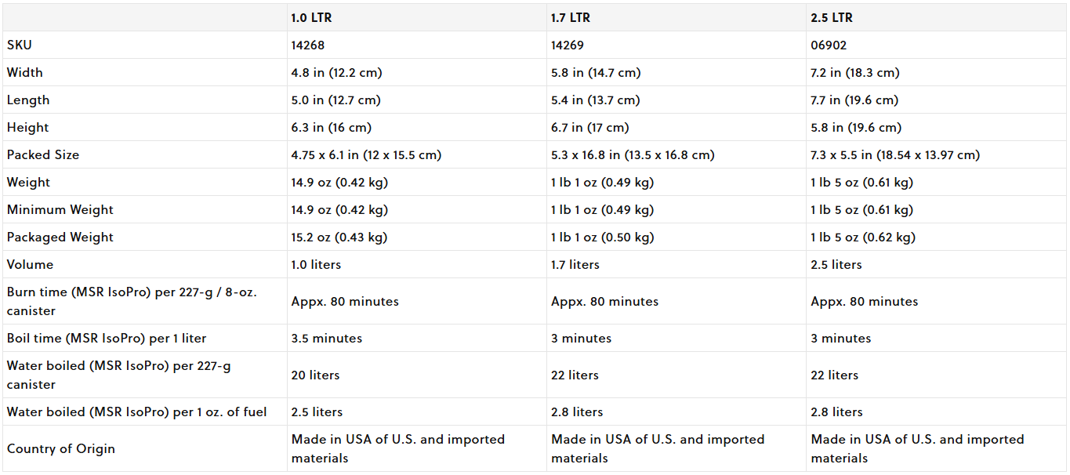Select the 2.5 liters per ounce cell

pos(315,412)
